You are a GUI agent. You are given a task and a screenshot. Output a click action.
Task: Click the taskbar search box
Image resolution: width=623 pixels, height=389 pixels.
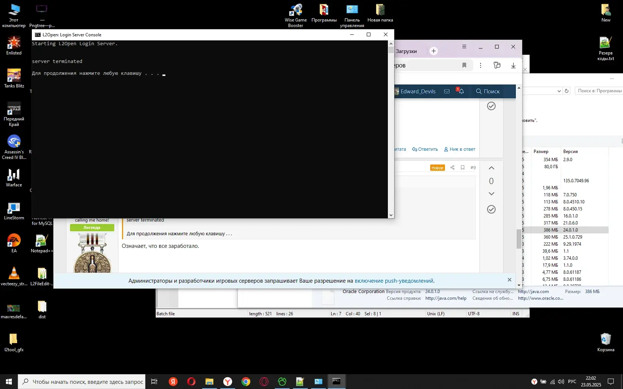coord(81,382)
